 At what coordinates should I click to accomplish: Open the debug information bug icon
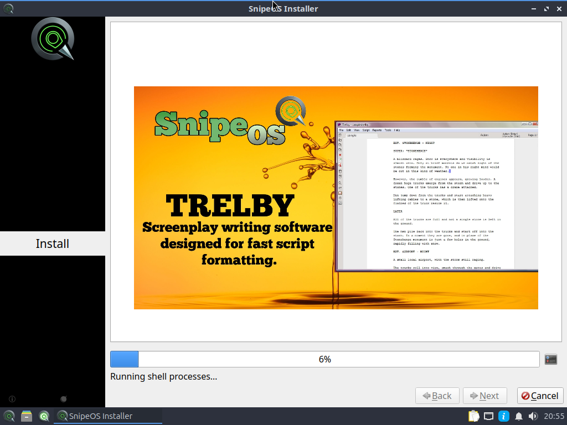pyautogui.click(x=64, y=399)
